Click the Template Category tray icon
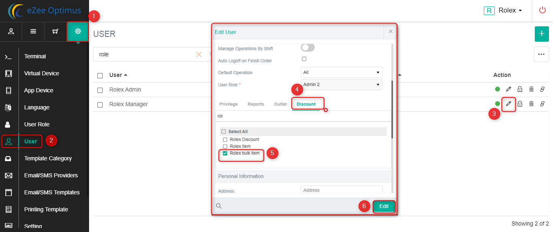This screenshot has height=232, width=553. coord(8,158)
